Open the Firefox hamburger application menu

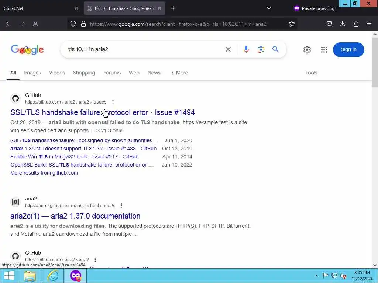coord(369,24)
